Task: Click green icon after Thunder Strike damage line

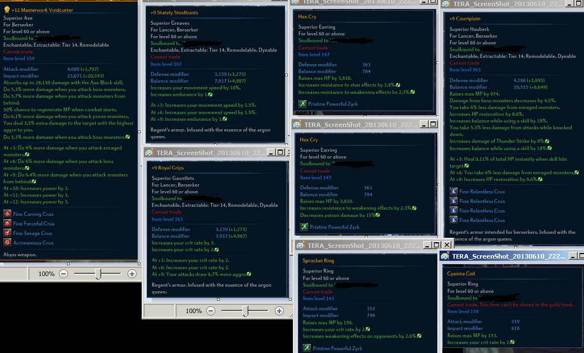Action: point(547,141)
